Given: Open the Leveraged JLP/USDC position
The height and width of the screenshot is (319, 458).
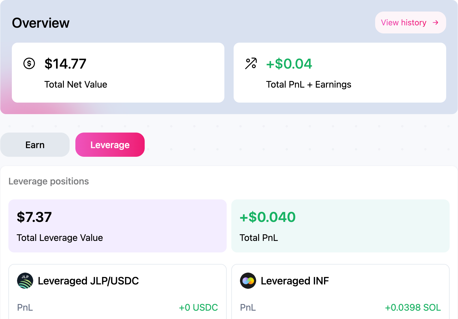Looking at the screenshot, I should click(x=88, y=281).
